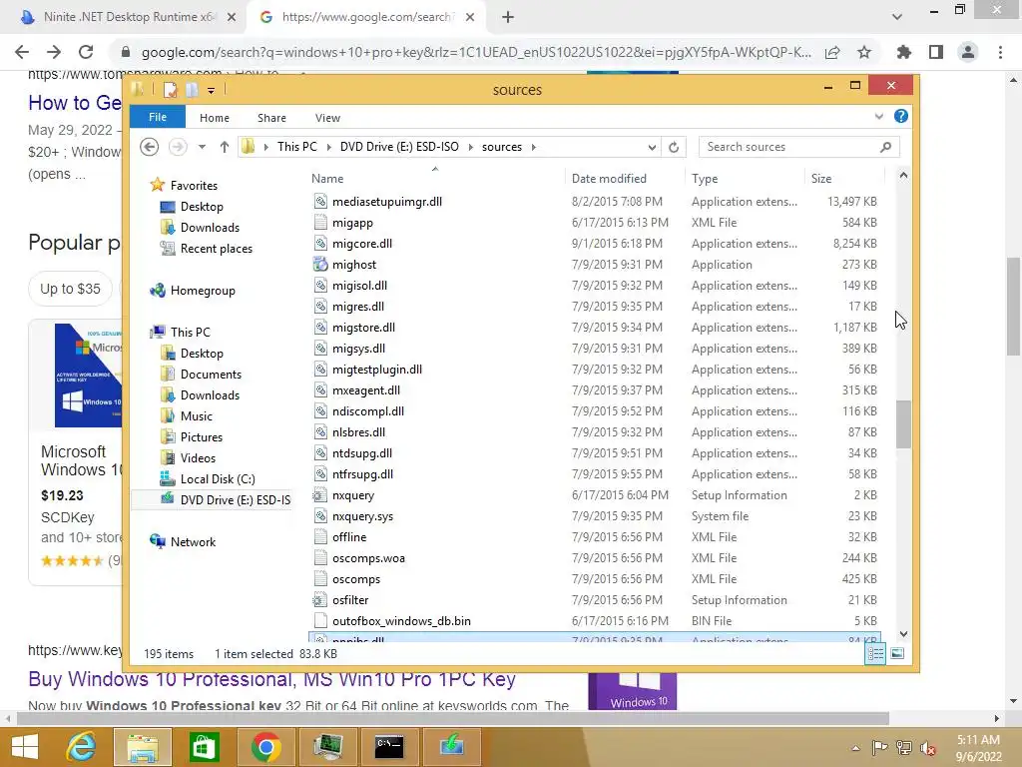Select Pictures under This PC
The height and width of the screenshot is (767, 1022).
[202, 437]
